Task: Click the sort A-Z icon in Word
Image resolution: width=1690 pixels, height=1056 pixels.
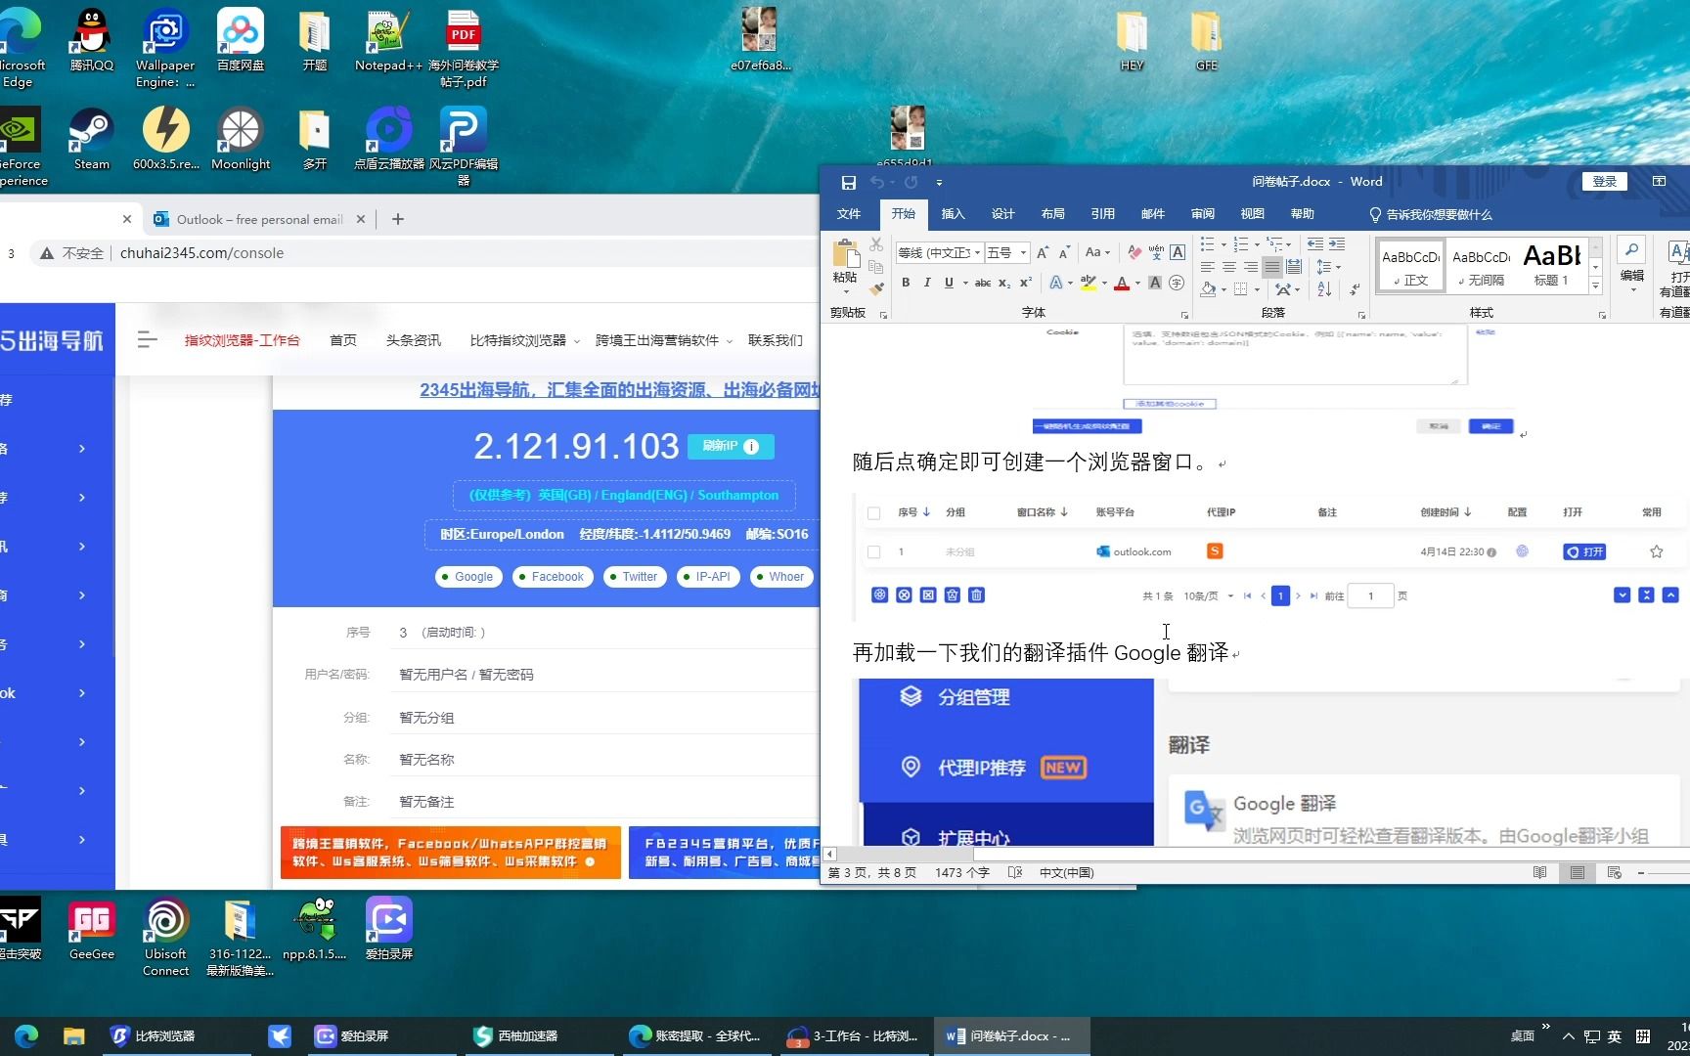Action: tap(1324, 288)
